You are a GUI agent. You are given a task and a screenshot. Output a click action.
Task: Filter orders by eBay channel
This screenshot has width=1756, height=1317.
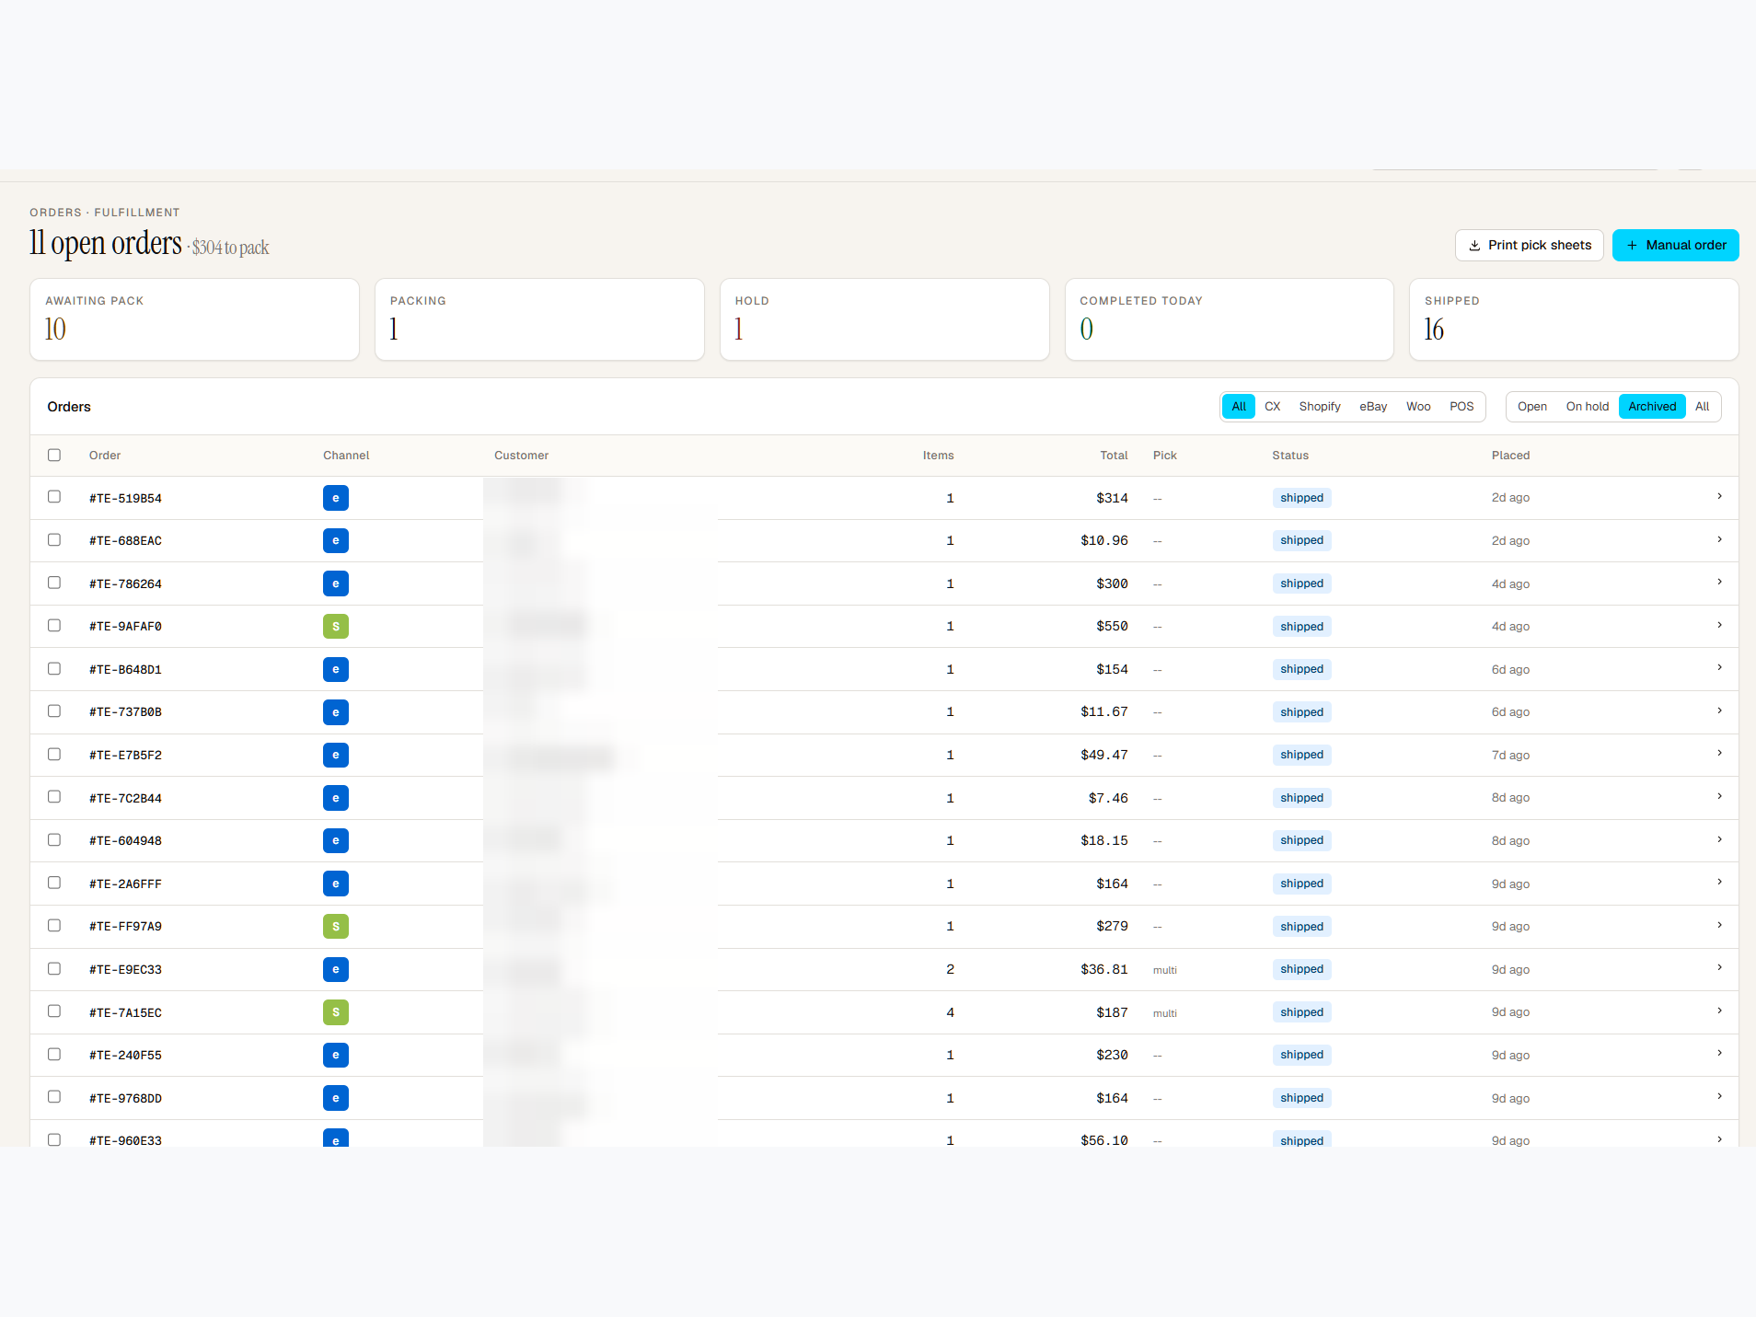click(1373, 407)
